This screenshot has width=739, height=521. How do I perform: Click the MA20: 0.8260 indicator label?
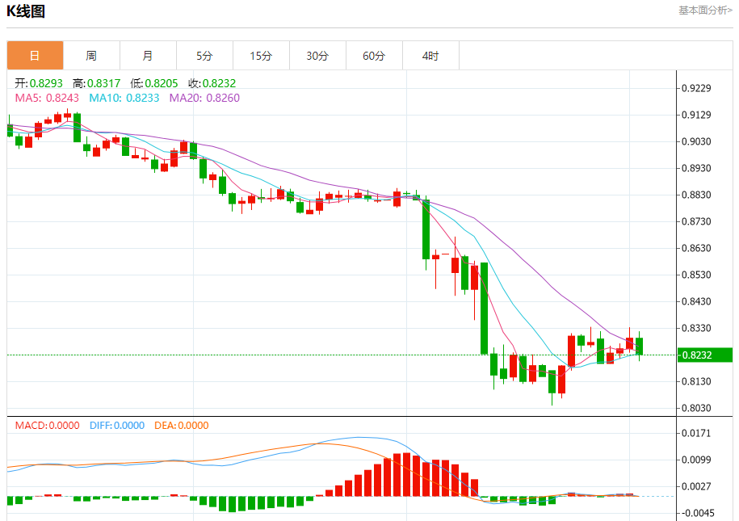pyautogui.click(x=204, y=98)
